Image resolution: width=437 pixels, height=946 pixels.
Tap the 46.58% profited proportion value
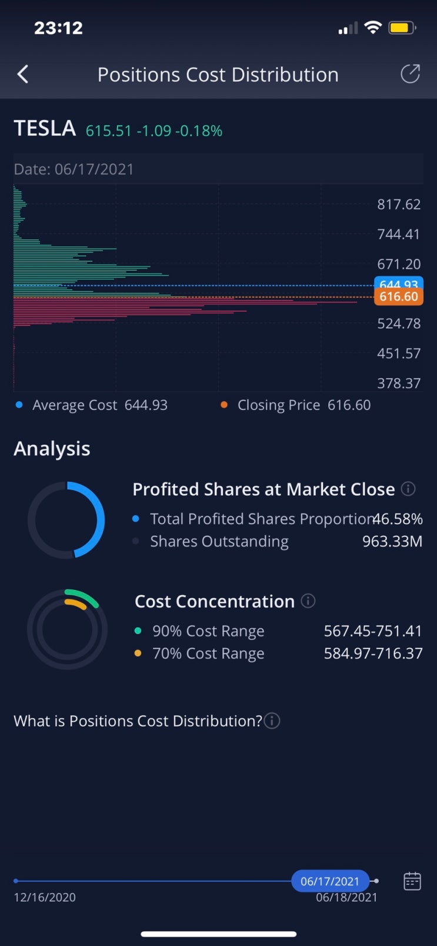click(x=398, y=519)
